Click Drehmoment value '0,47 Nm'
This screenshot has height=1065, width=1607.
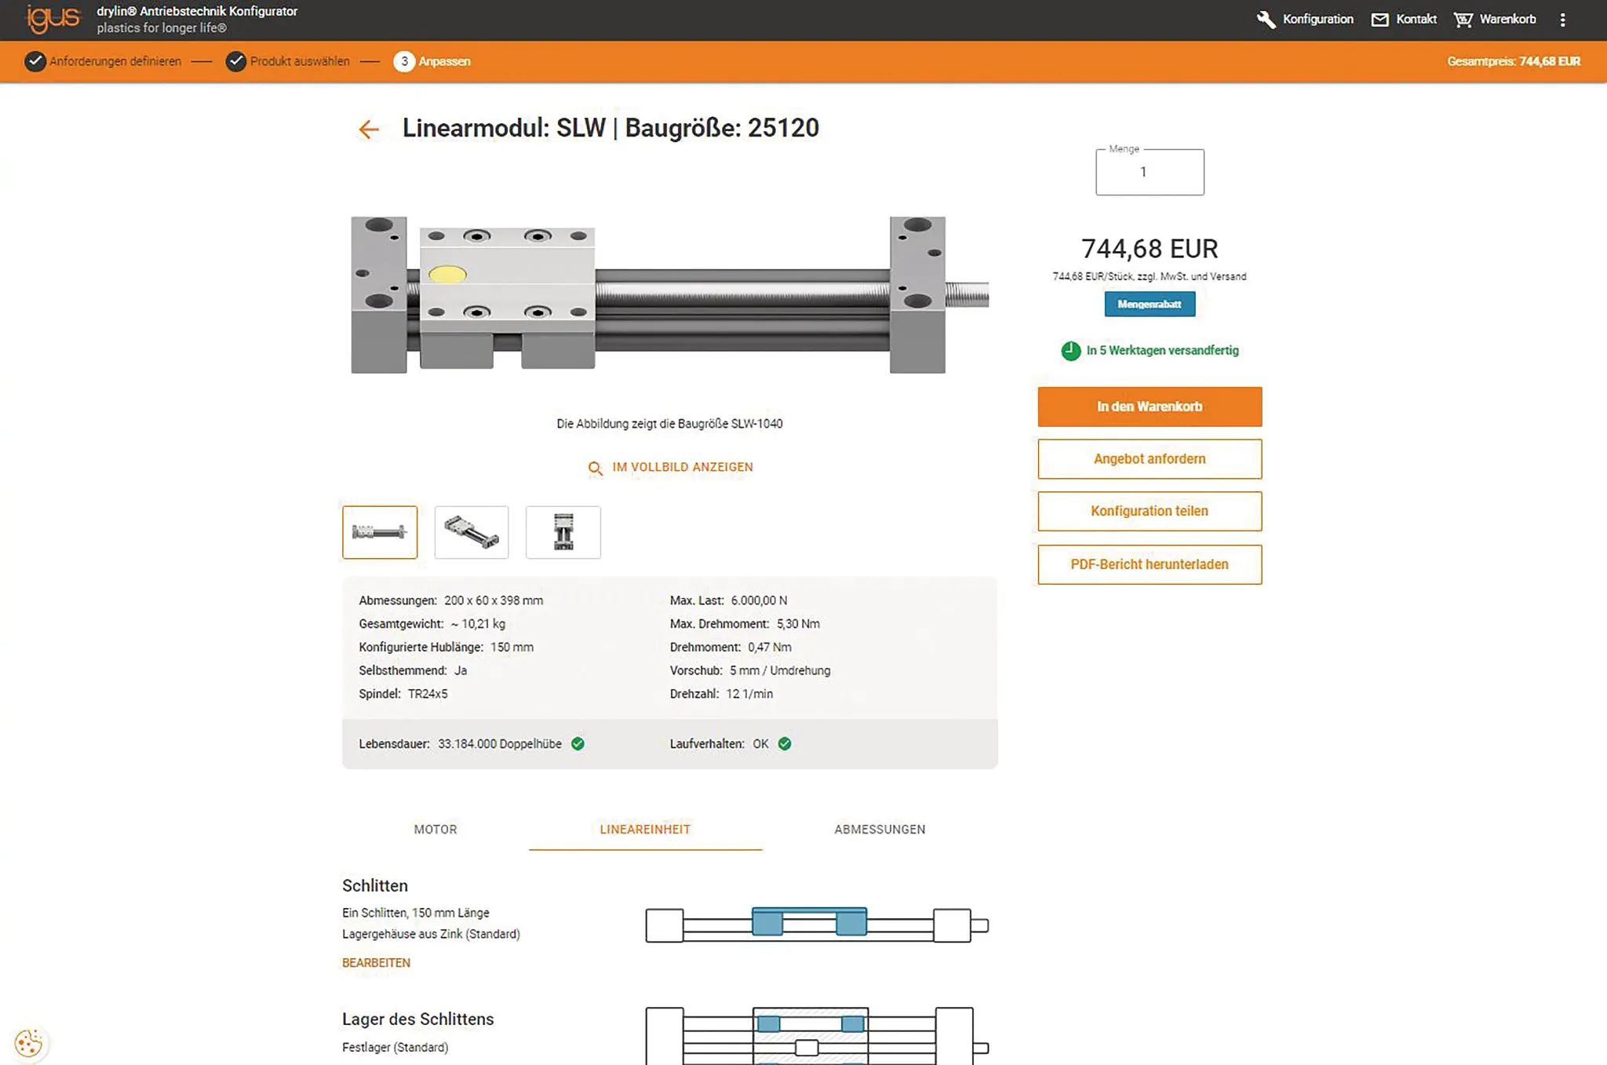coord(770,647)
